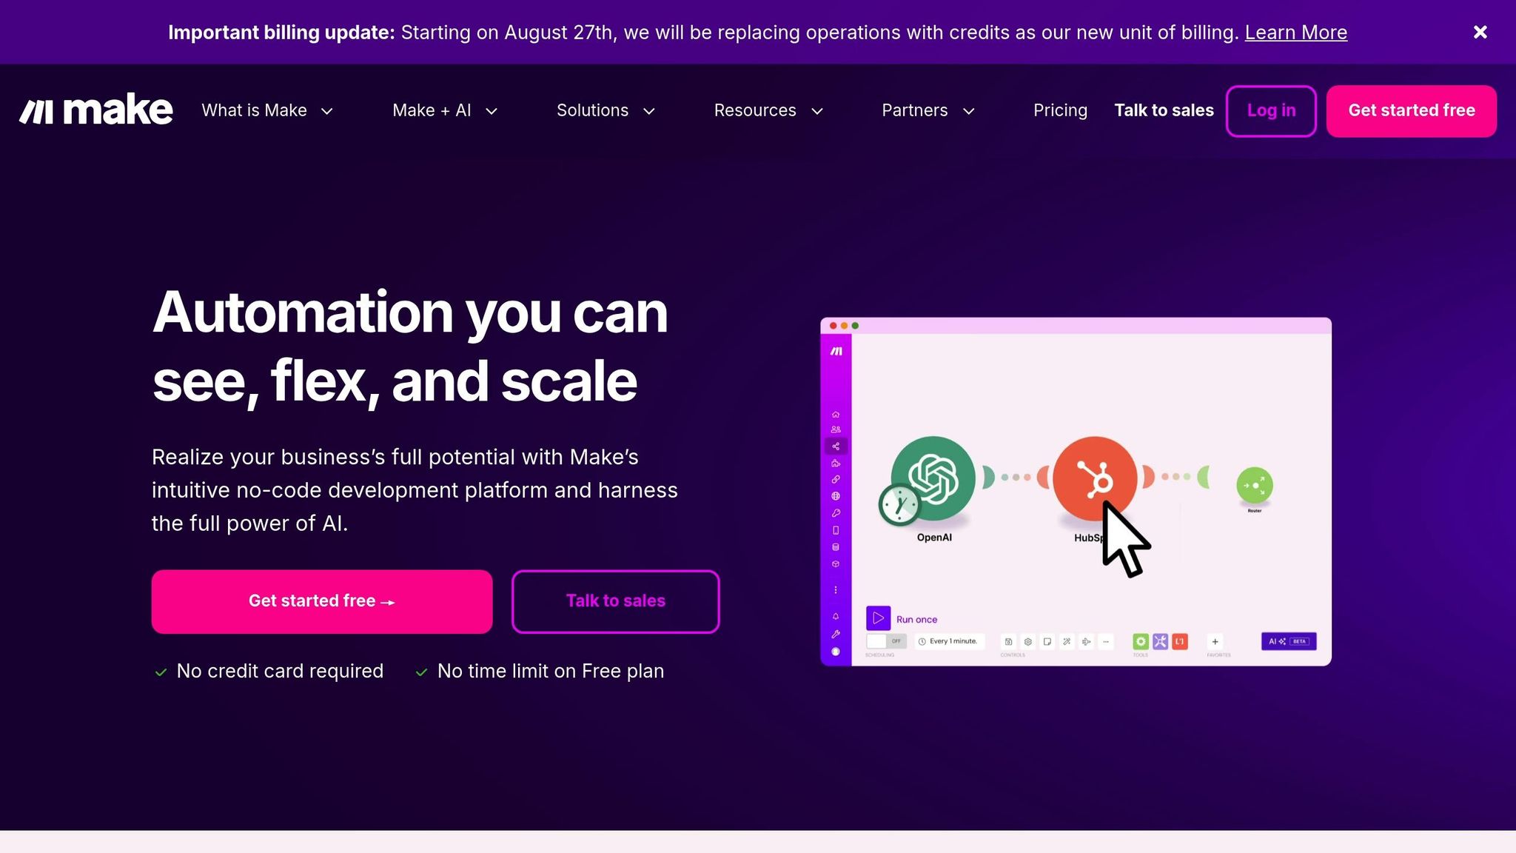Click the HubSpot module icon
1516x853 pixels.
[1095, 478]
